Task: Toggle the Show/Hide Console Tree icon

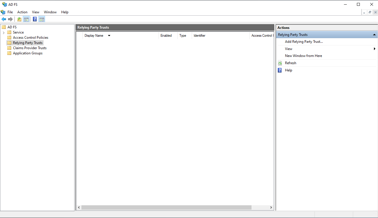Action: [26, 19]
